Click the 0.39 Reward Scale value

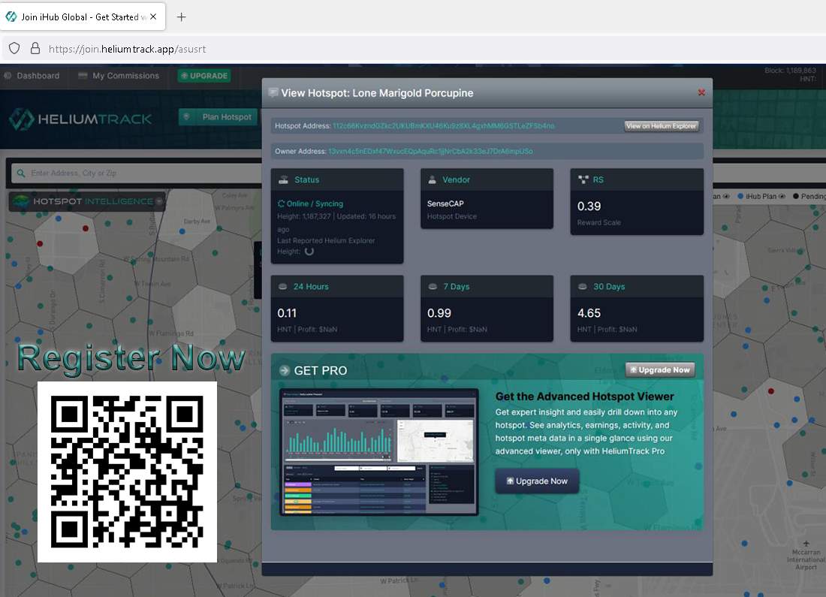(589, 206)
